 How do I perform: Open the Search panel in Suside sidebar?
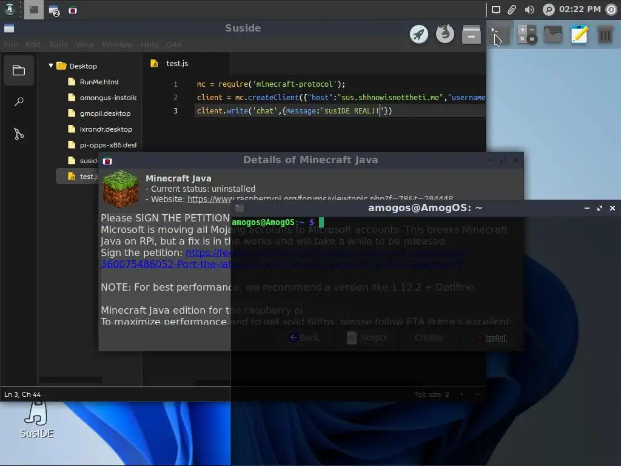click(19, 102)
